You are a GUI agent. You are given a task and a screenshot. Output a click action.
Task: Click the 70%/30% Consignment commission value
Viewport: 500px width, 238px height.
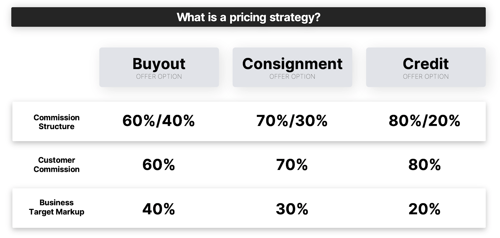[292, 121]
